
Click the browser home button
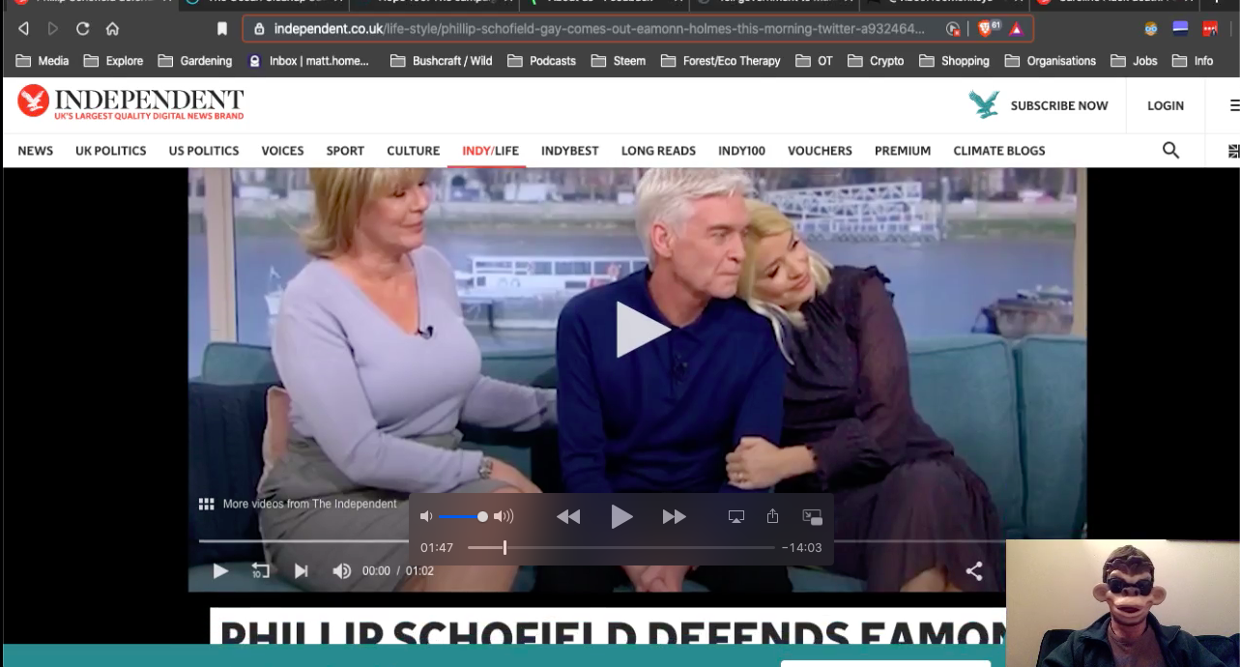[x=112, y=29]
